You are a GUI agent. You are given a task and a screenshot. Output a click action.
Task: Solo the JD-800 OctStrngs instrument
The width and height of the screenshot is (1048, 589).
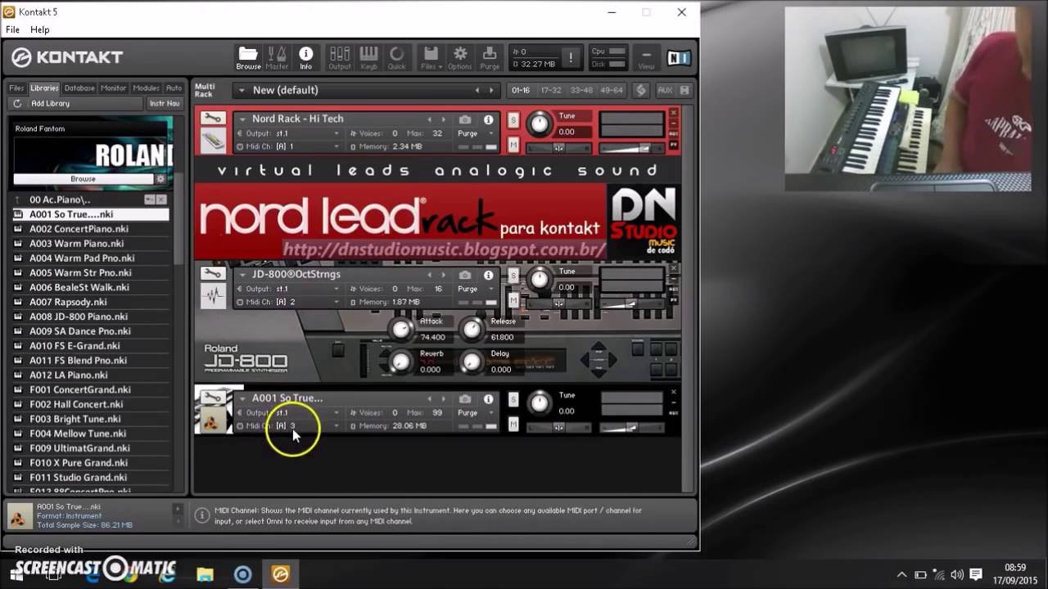(513, 276)
